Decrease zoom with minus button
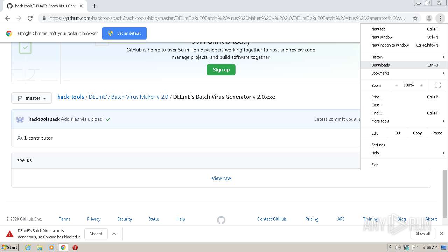The height and width of the screenshot is (252, 448). (396, 85)
